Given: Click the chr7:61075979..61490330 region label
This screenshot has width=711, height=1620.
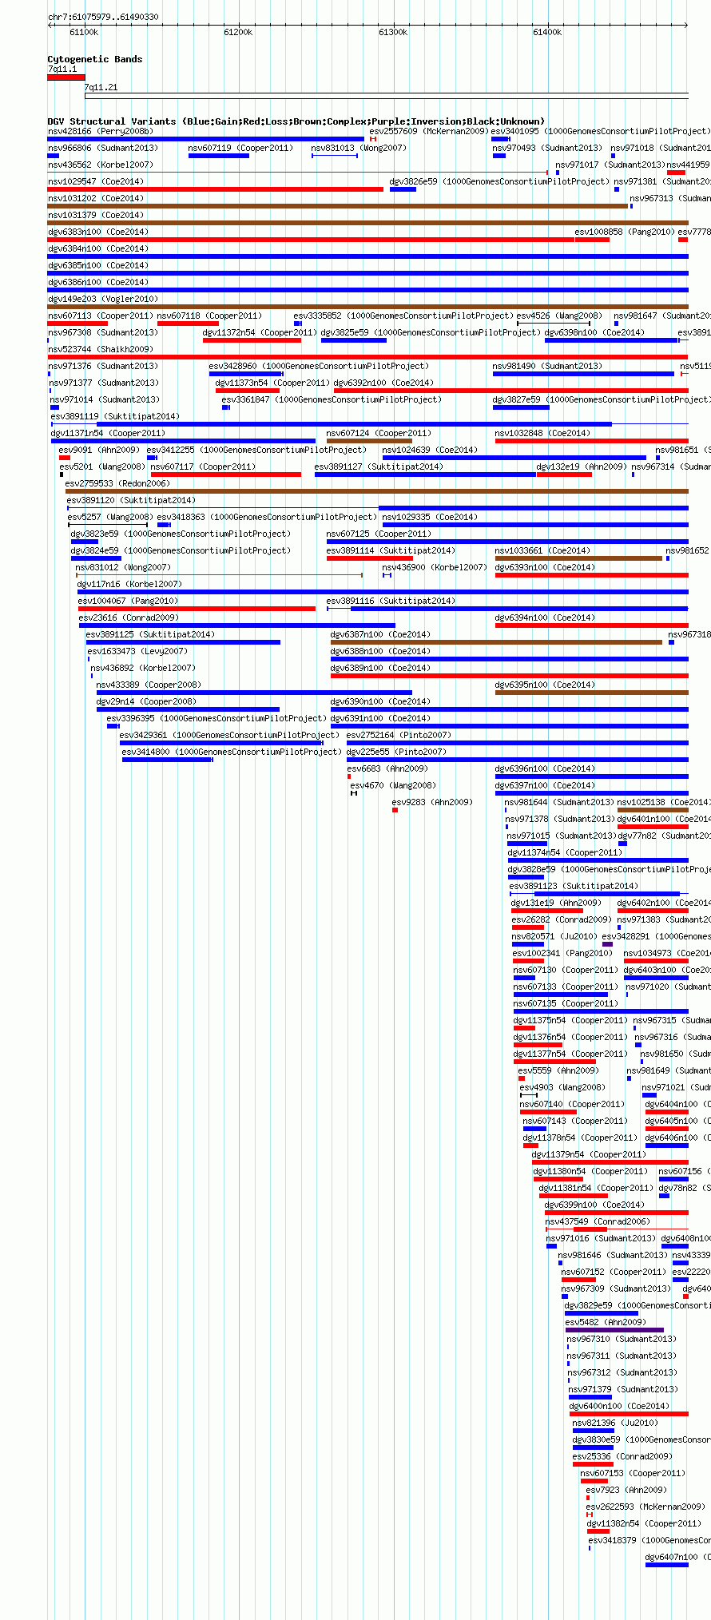Looking at the screenshot, I should (103, 17).
